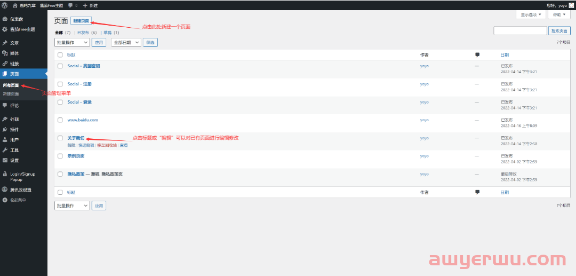Open the comments bubble in admin bar
The image size is (576, 276).
pyautogui.click(x=70, y=5)
